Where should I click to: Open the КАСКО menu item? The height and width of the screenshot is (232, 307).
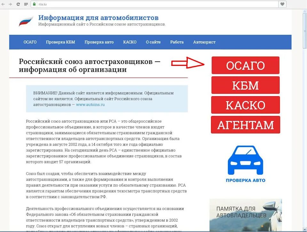click(130, 42)
